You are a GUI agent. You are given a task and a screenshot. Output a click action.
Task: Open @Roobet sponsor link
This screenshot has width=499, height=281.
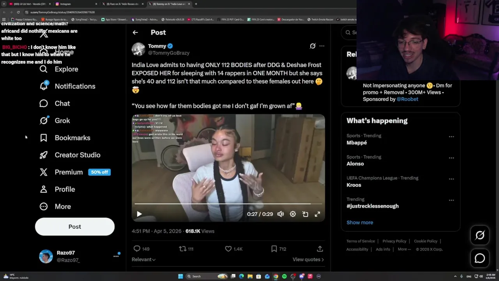coord(407,99)
